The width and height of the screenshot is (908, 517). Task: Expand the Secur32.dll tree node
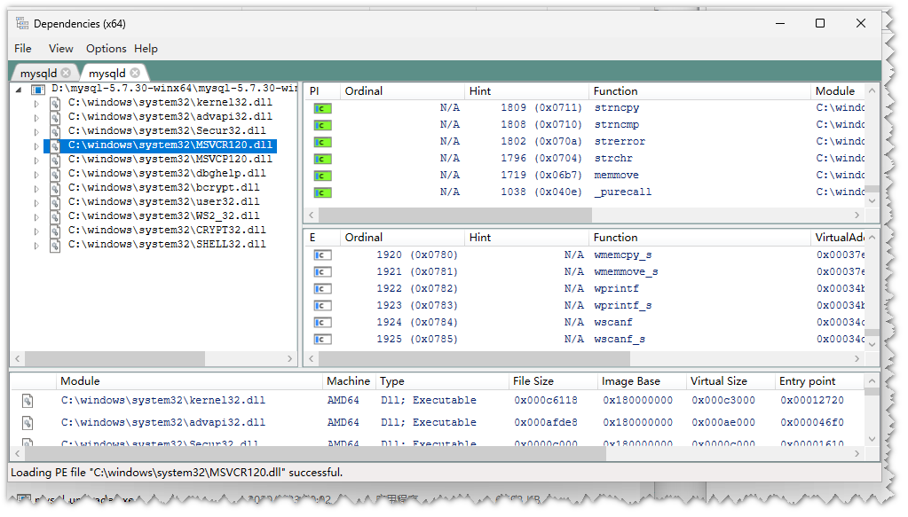[36, 132]
